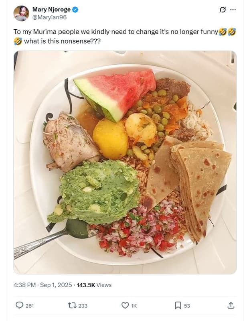
Task: Click the tweet text about Murima people
Action: click(x=116, y=32)
